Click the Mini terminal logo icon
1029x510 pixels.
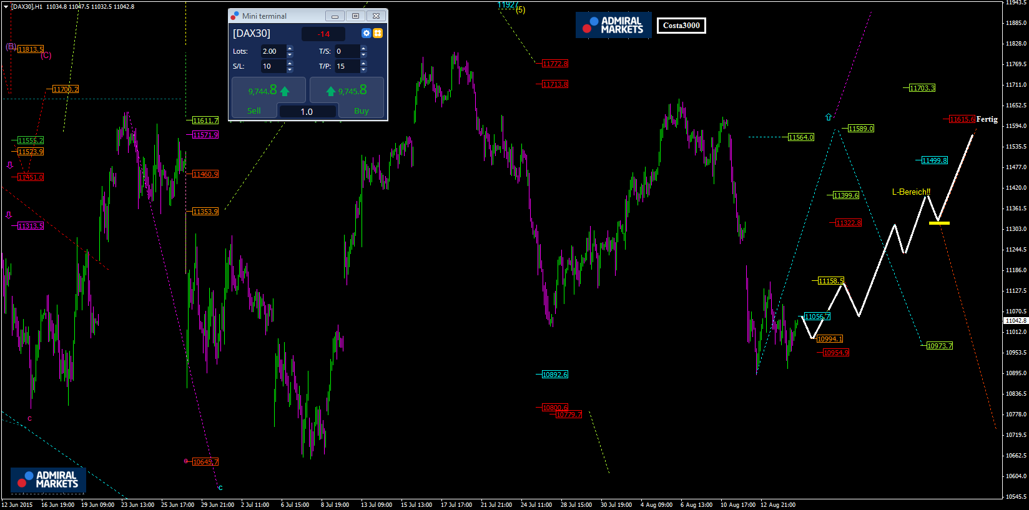(235, 16)
